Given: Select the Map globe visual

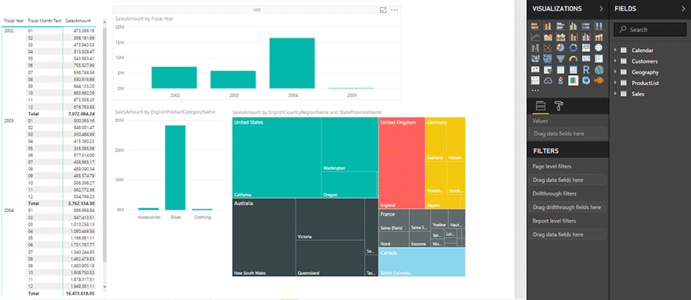Looking at the screenshot, I should point(598,48).
